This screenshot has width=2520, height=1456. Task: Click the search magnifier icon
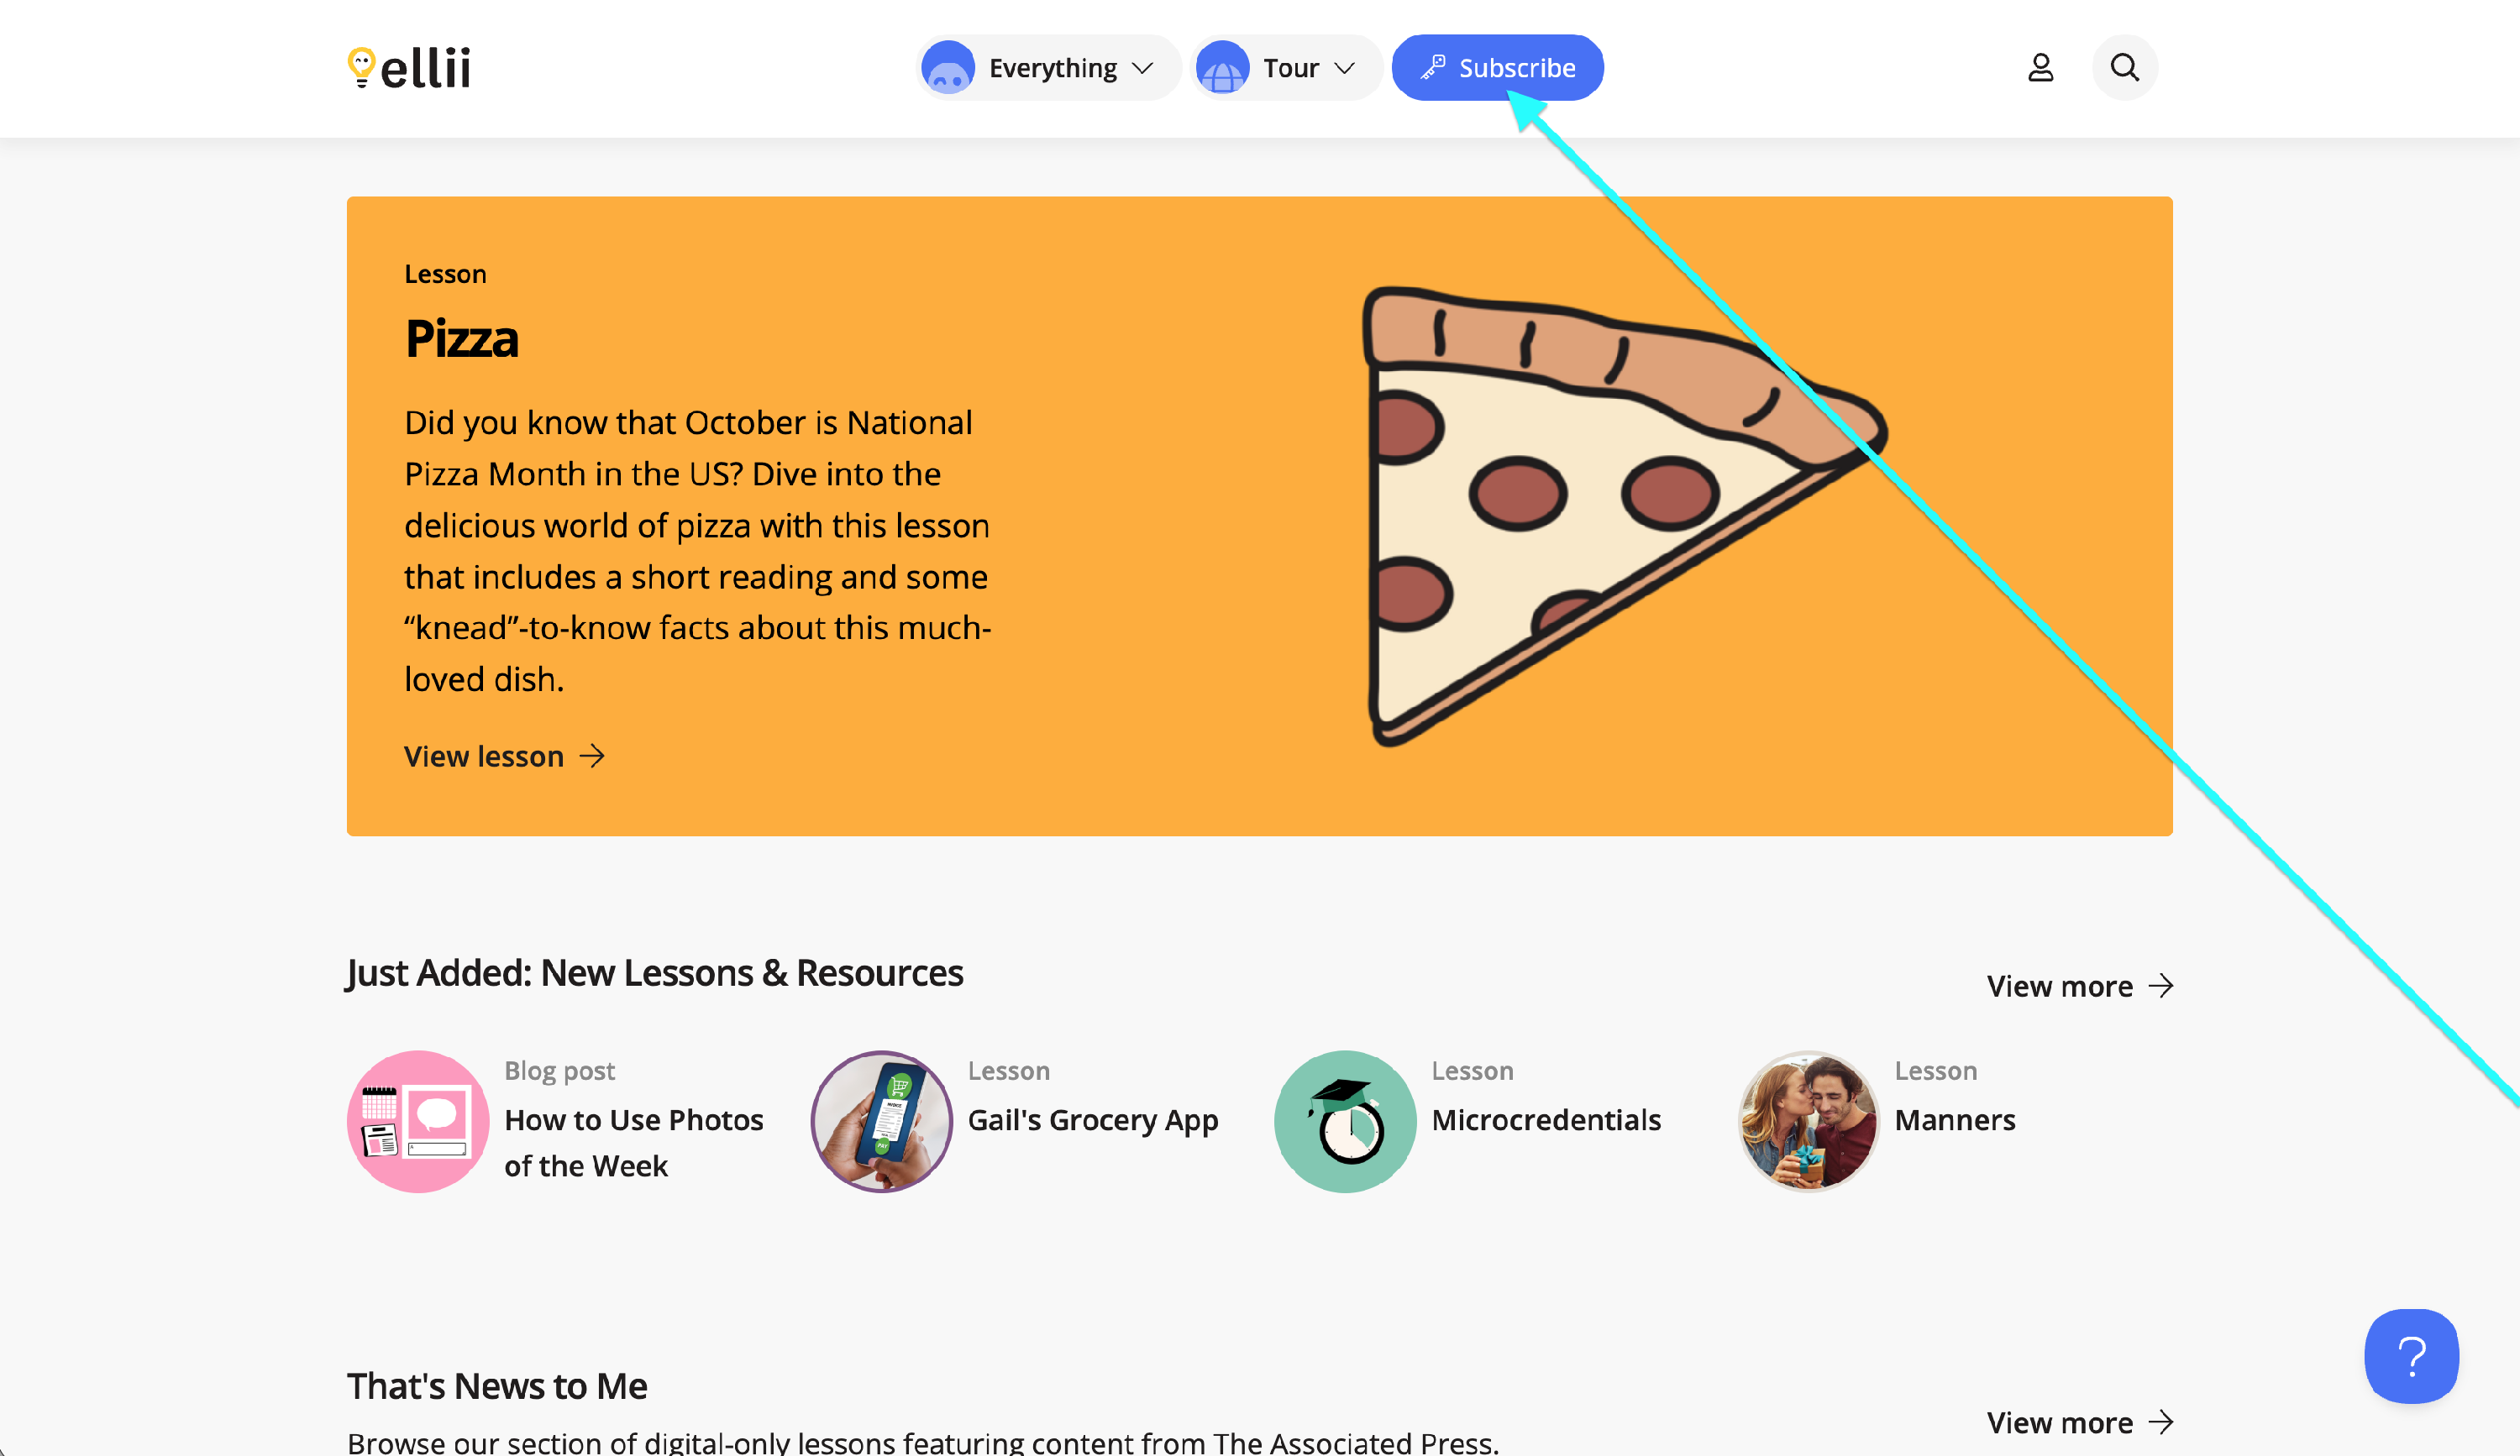pos(2124,68)
